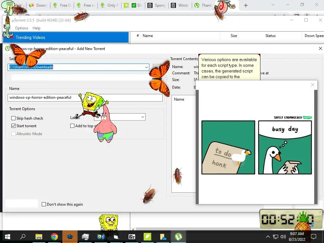Open a new Chrome tab with plus
The image size is (324, 243).
tap(246, 5)
